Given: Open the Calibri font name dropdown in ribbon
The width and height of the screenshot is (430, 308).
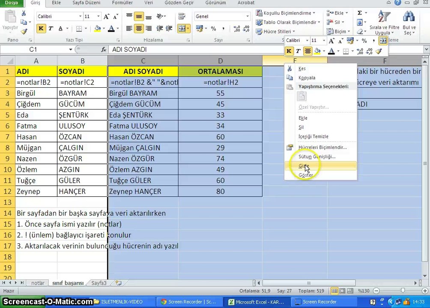Looking at the screenshot, I should point(80,16).
